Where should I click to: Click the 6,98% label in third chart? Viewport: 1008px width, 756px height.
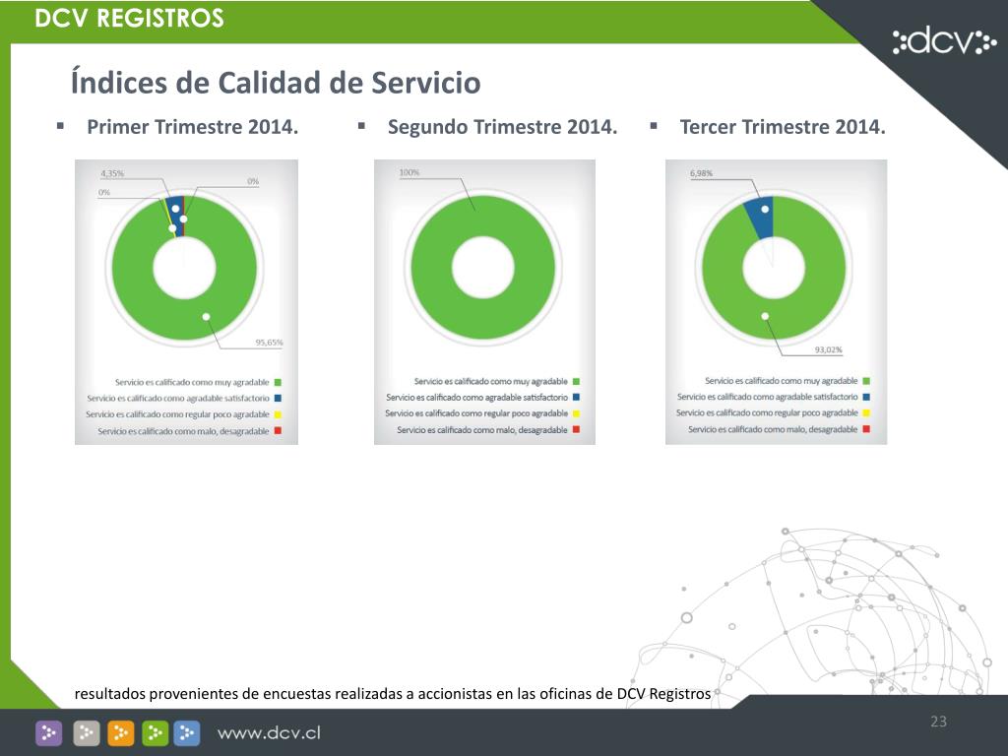(x=701, y=173)
